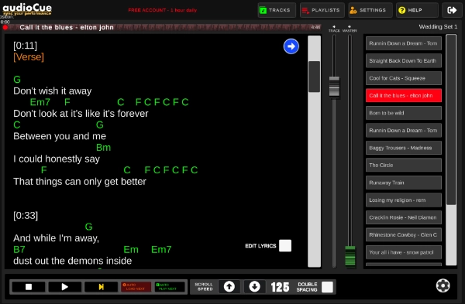Click the blue next-arrow circle icon
Image resolution: width=465 pixels, height=304 pixels.
pyautogui.click(x=291, y=46)
